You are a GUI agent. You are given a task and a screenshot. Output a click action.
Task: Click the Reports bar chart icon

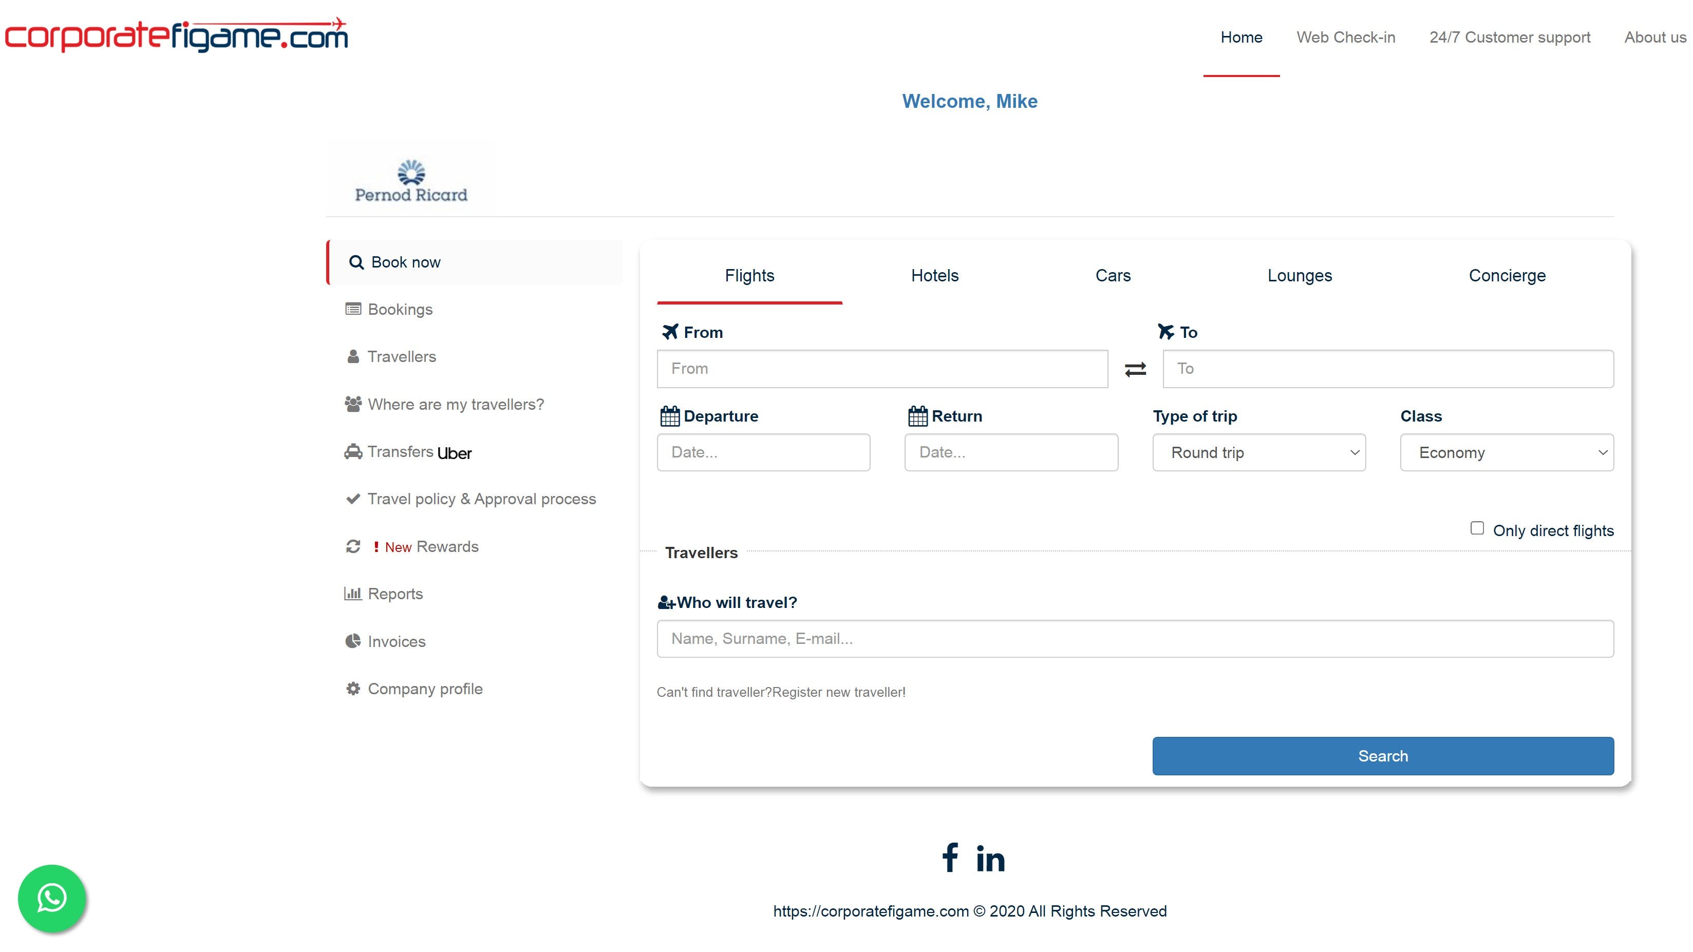[x=353, y=594]
